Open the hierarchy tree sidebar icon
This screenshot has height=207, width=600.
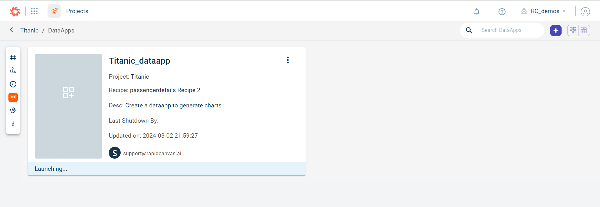click(13, 71)
